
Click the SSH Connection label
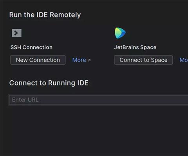point(31,47)
